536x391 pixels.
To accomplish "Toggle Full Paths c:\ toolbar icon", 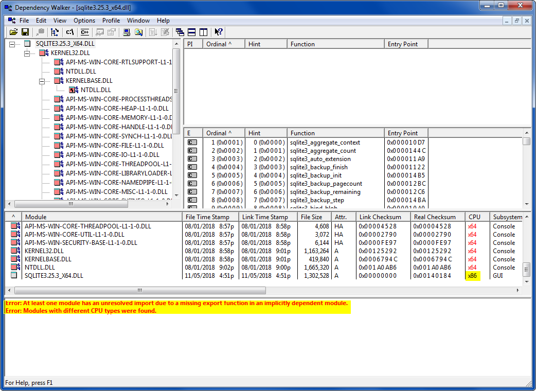I will [x=70, y=32].
